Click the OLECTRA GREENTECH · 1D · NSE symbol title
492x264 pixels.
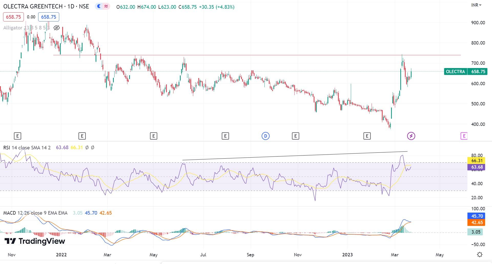pyautogui.click(x=46, y=7)
